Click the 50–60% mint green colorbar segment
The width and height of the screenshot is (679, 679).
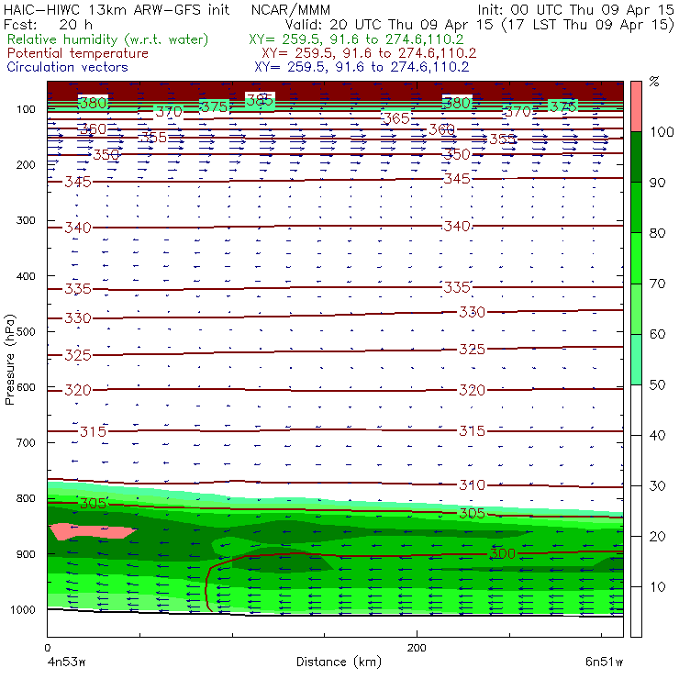click(636, 360)
